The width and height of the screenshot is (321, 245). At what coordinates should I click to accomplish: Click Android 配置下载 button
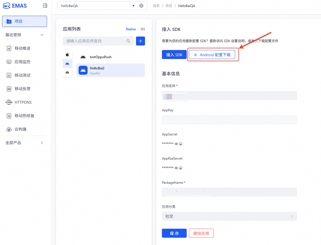(x=212, y=55)
